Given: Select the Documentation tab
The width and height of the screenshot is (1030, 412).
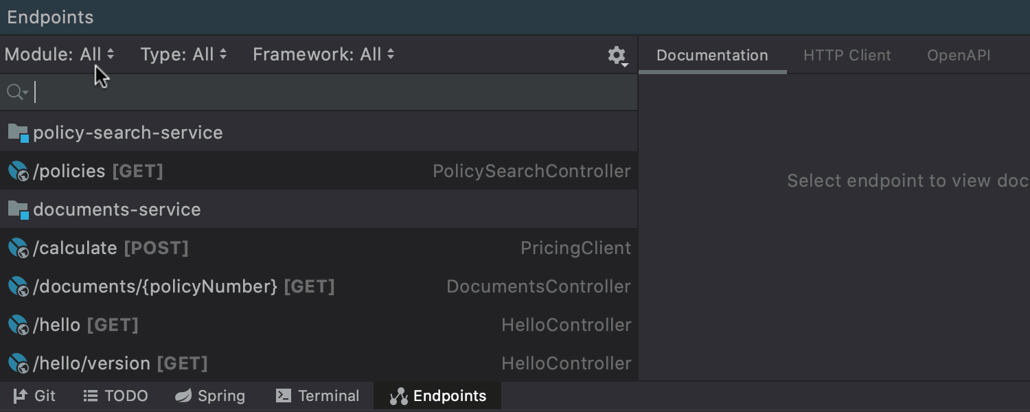Looking at the screenshot, I should pos(712,56).
